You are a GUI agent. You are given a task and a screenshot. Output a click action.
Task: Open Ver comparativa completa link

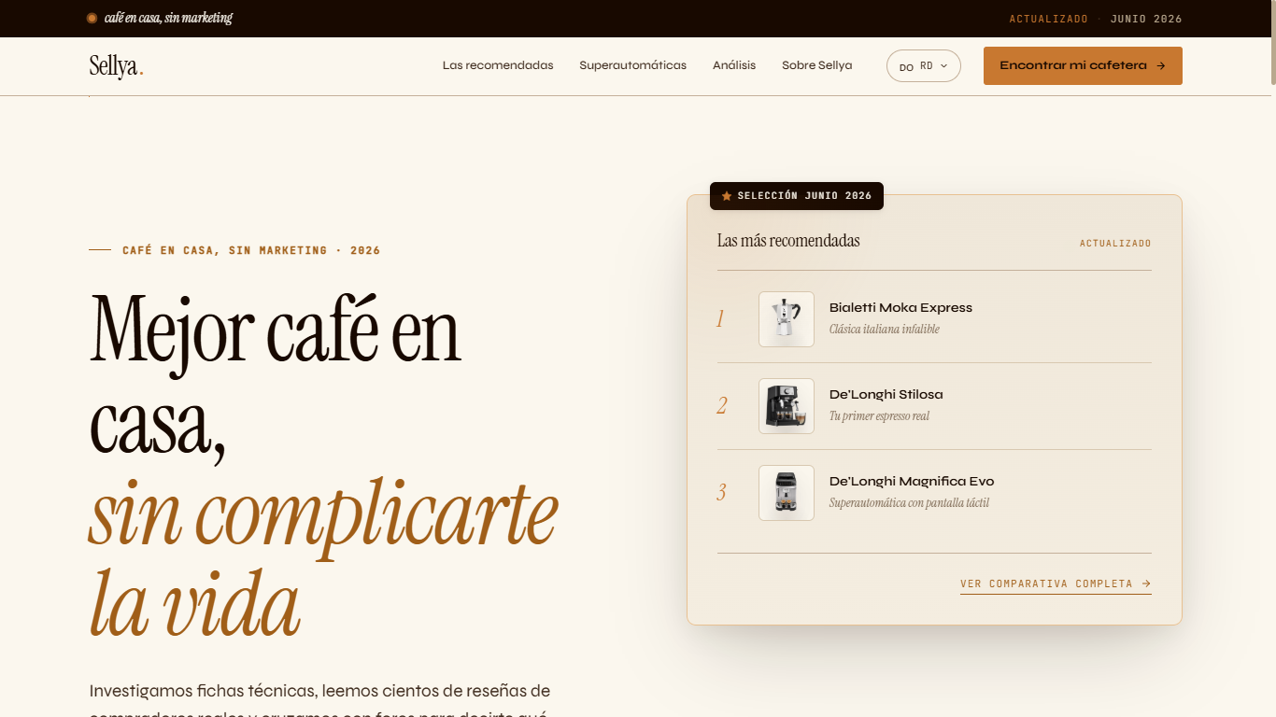pos(1056,584)
